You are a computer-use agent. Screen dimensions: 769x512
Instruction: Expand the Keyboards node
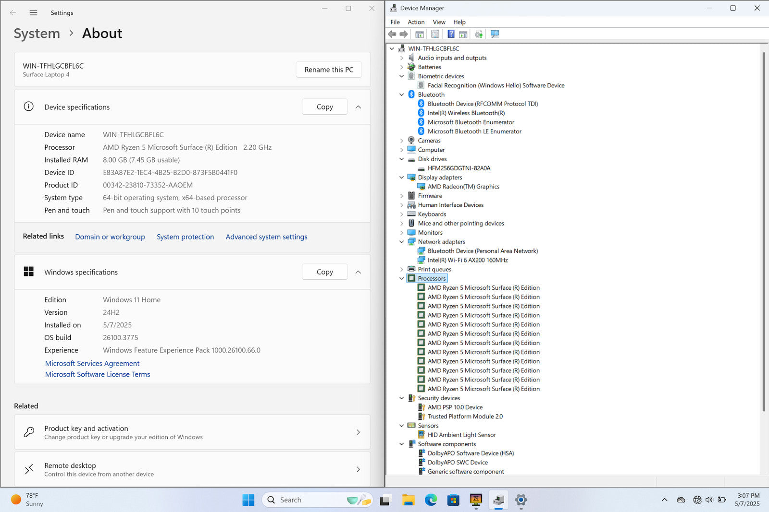402,214
